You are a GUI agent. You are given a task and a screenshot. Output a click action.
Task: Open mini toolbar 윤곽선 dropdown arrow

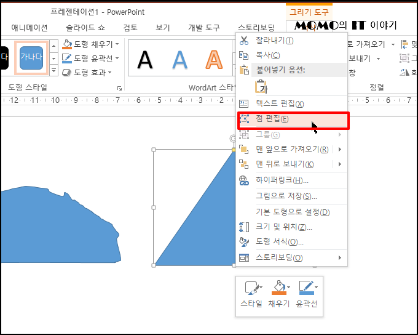(316, 288)
